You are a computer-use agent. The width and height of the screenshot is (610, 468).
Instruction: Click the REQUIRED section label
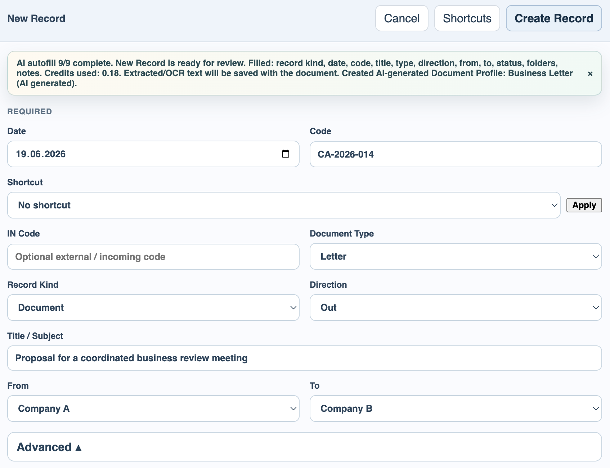click(30, 111)
